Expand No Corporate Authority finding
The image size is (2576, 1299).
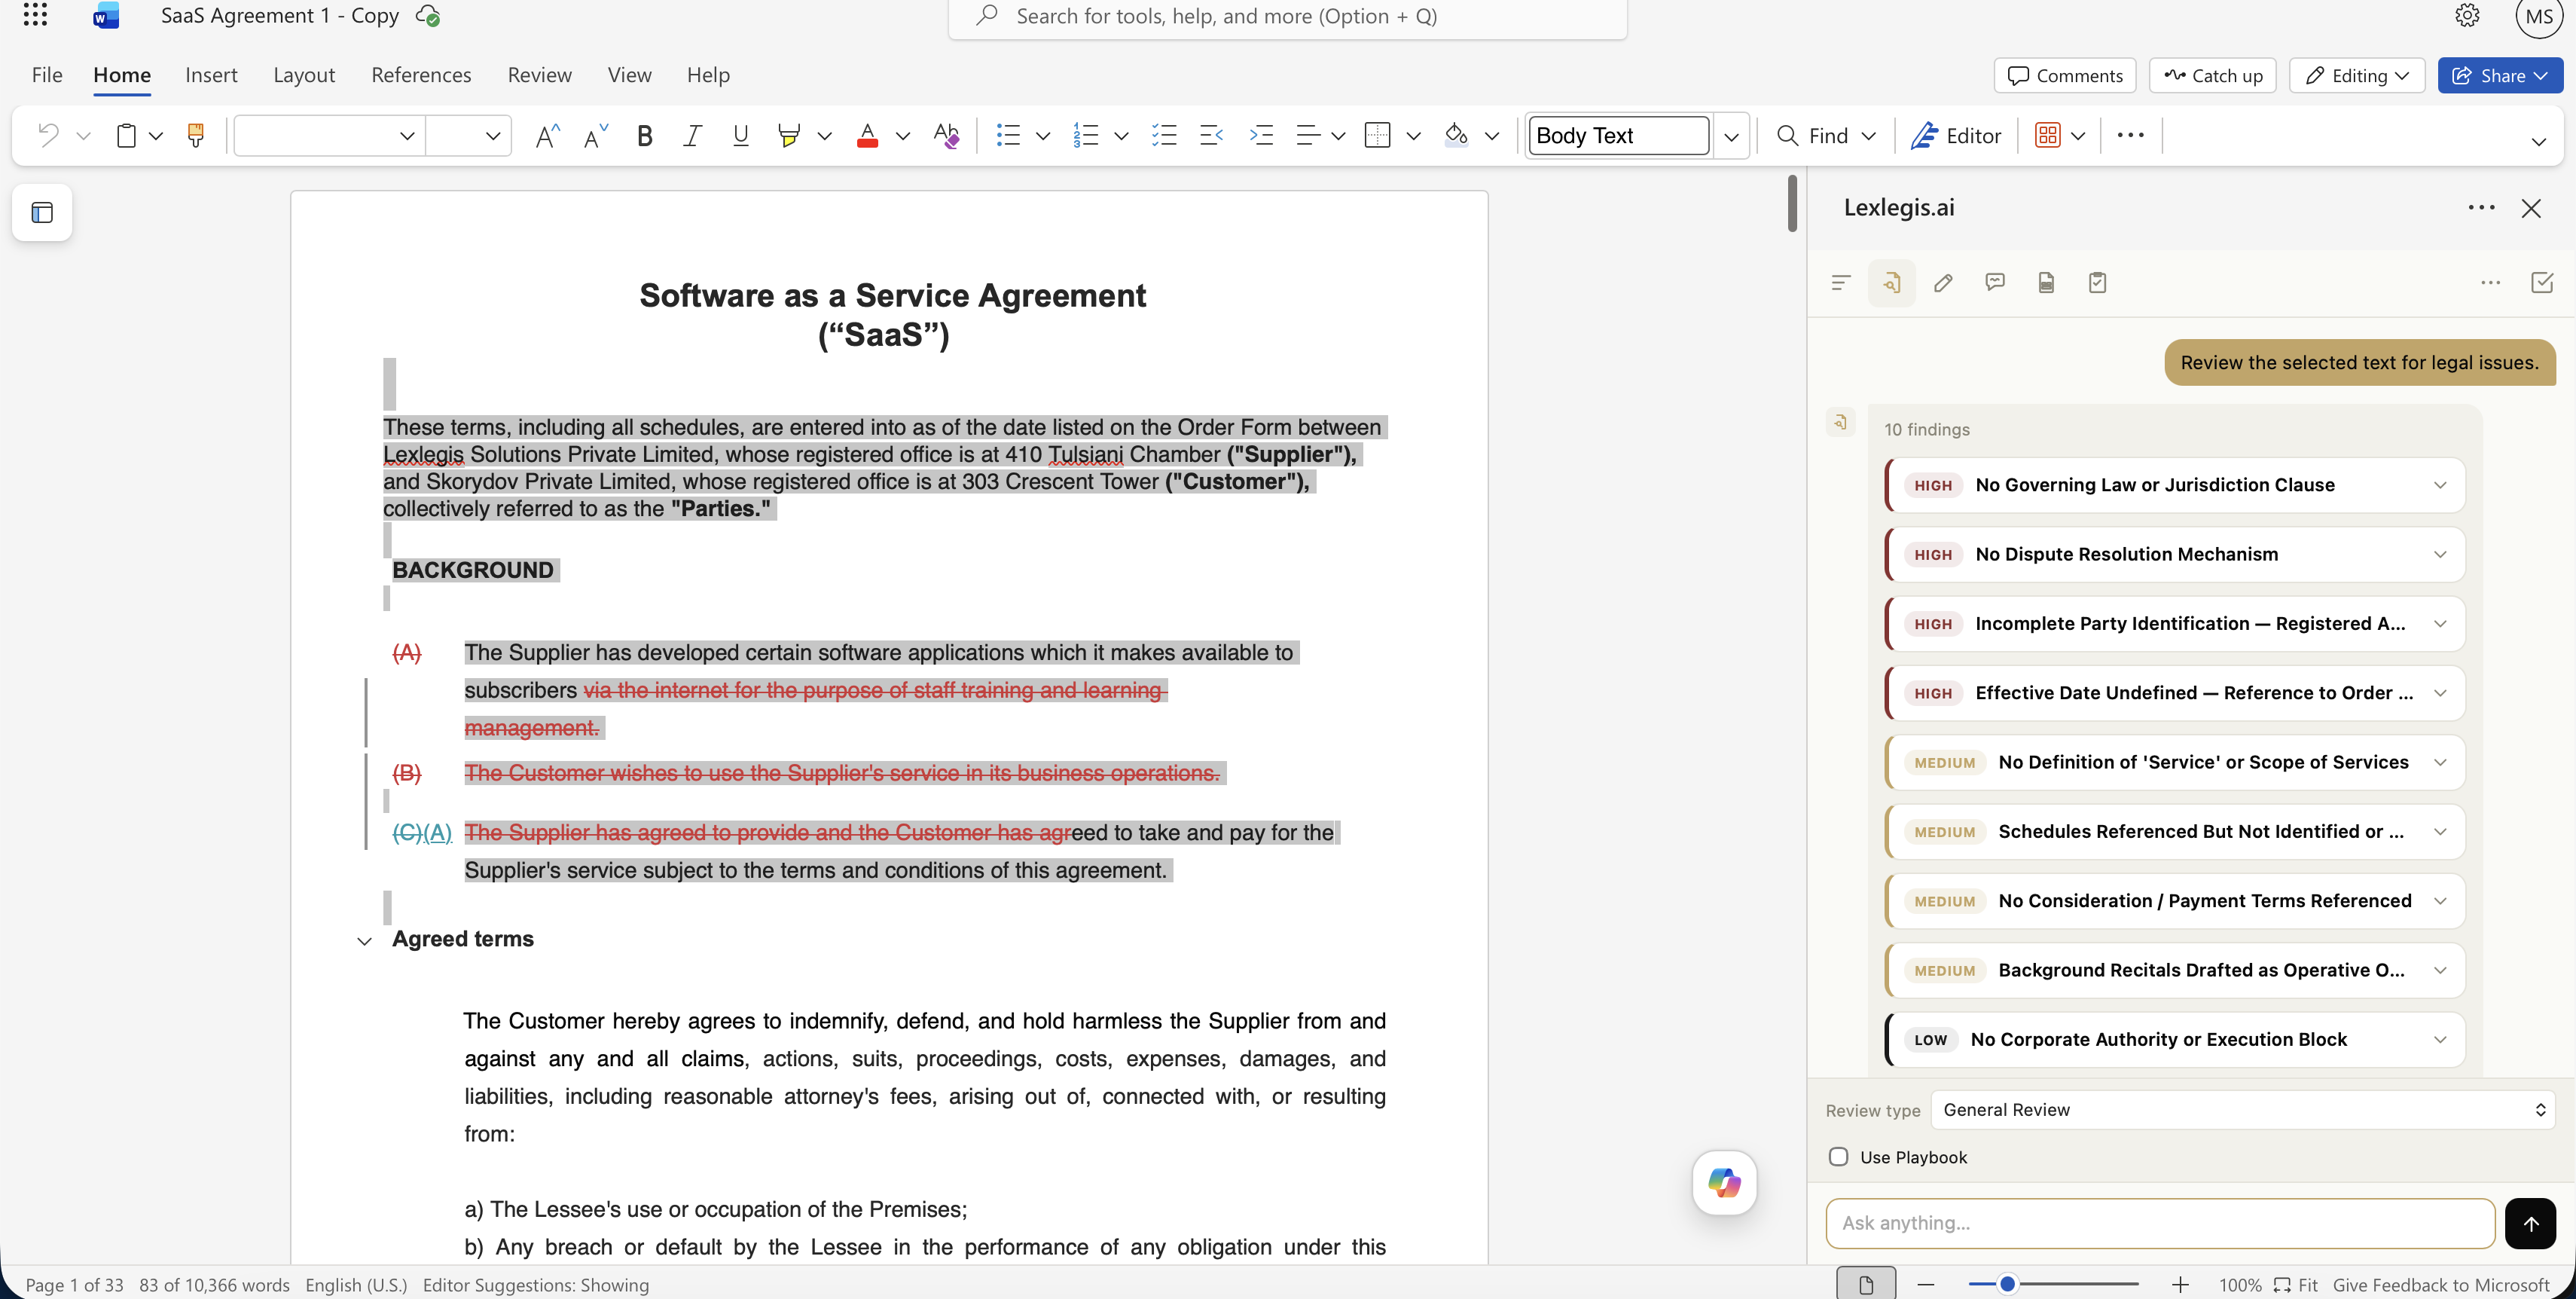2174,1039
